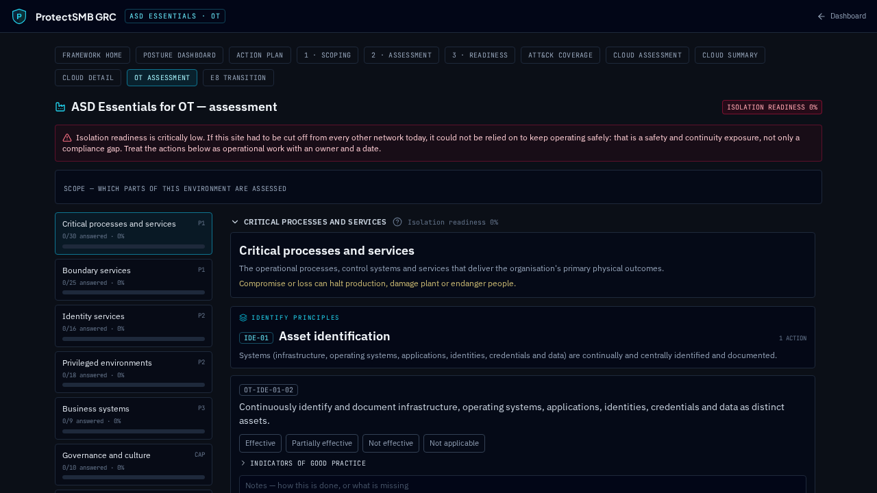Click the text 0/9 answered · 0%
Viewport: 877px width, 493px height.
click(x=92, y=421)
